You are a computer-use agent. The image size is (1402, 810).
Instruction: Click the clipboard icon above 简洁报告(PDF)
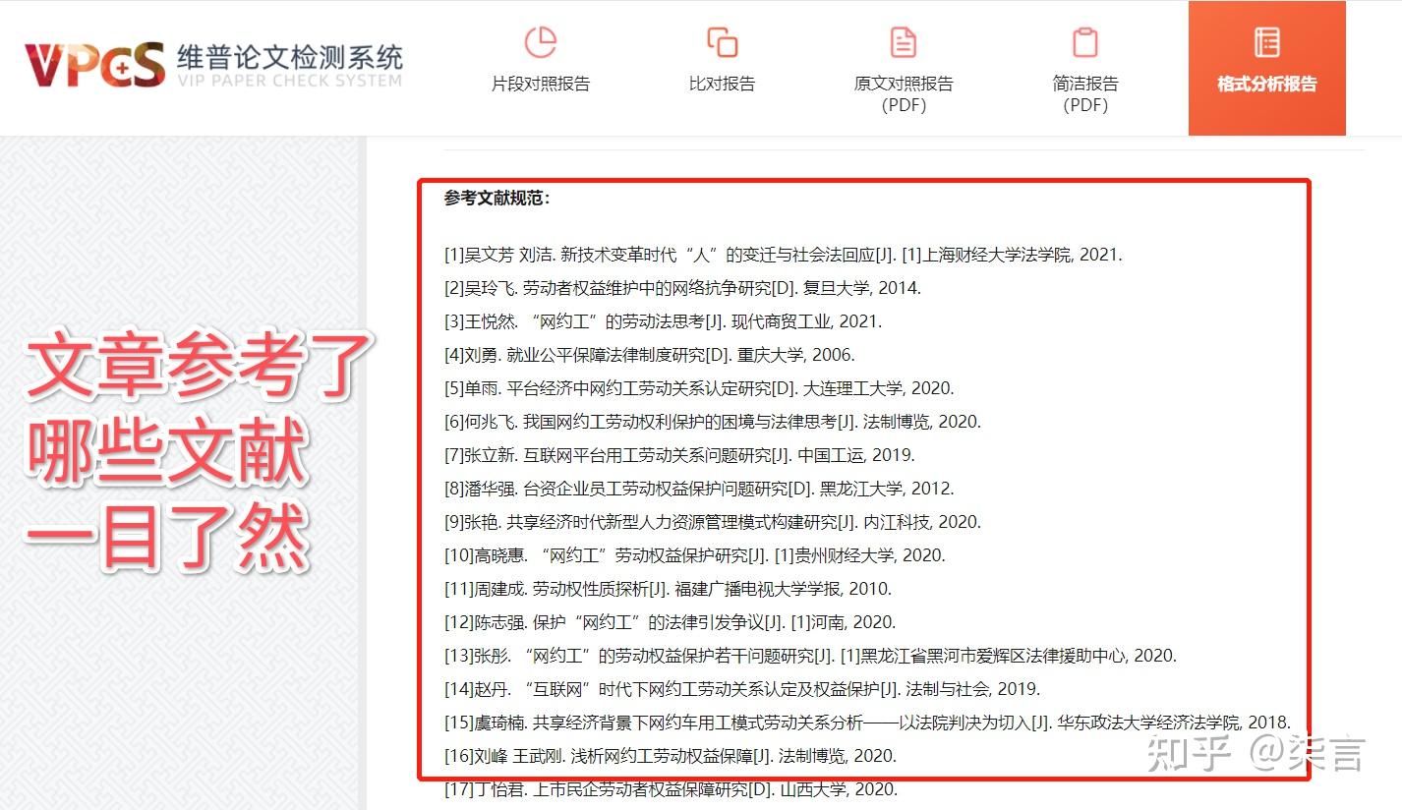point(1084,43)
